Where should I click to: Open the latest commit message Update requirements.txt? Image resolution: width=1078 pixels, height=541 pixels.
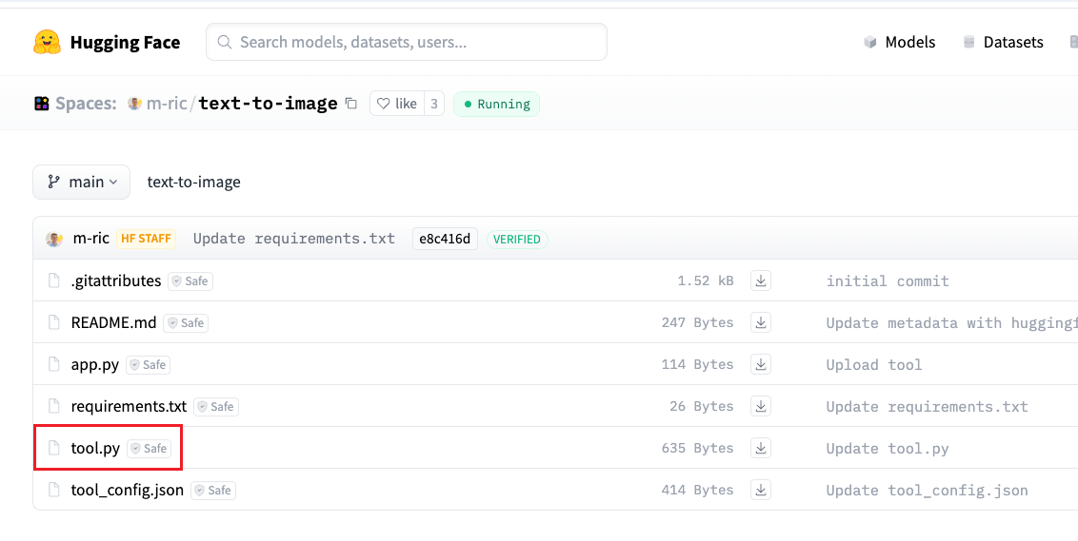tap(294, 239)
